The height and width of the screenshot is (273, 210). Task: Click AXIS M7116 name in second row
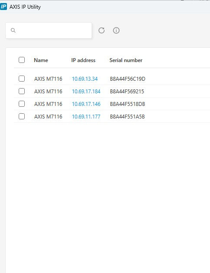[48, 92]
